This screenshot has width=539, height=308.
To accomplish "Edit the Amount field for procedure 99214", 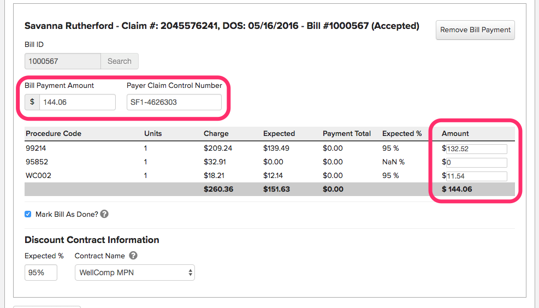I will (476, 149).
